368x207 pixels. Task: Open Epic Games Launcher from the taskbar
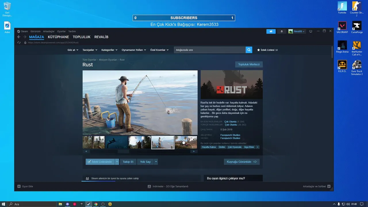[x=82, y=204]
